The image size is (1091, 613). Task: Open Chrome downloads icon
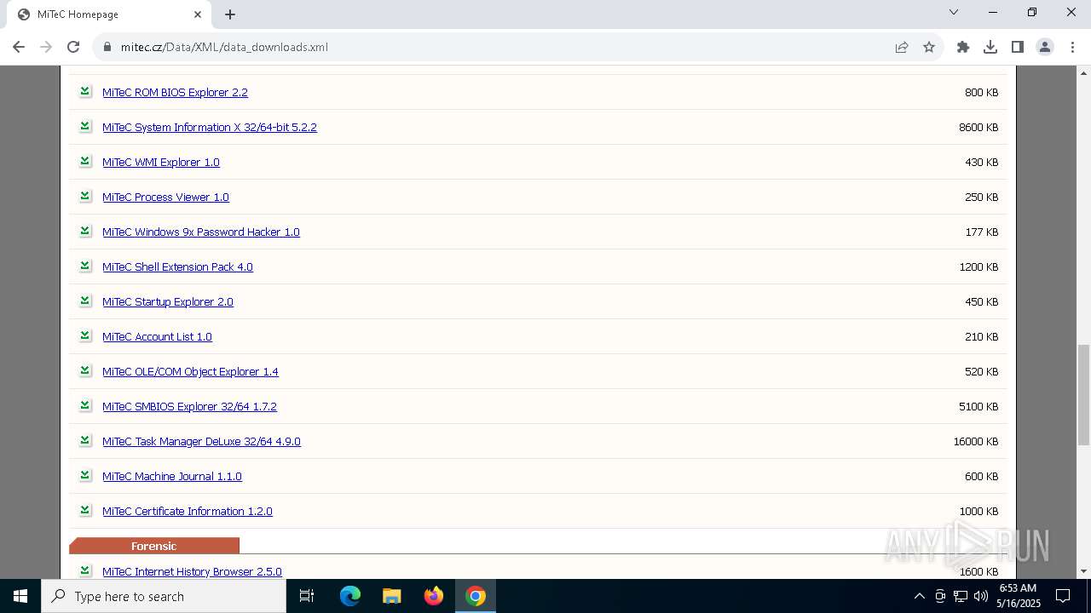click(x=990, y=47)
